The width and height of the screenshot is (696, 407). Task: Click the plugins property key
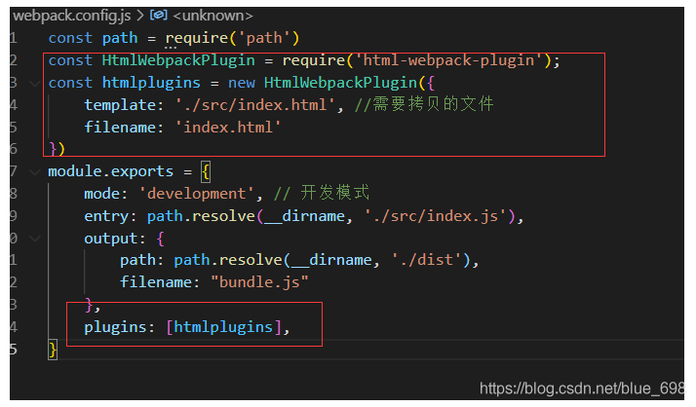click(115, 327)
